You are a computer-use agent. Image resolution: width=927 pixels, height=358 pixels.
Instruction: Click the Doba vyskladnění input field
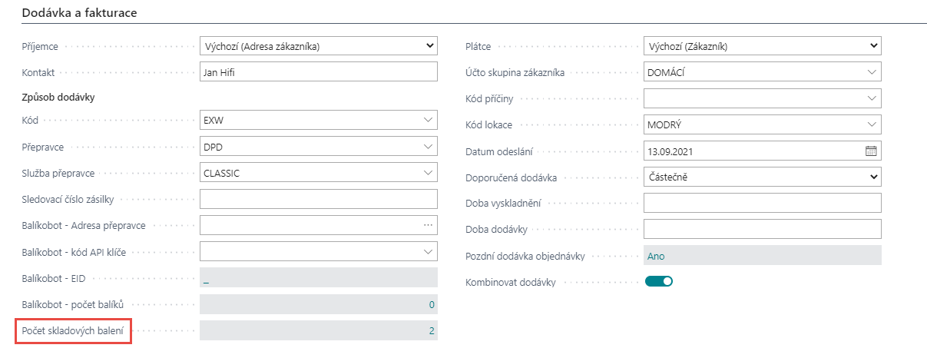pos(762,203)
